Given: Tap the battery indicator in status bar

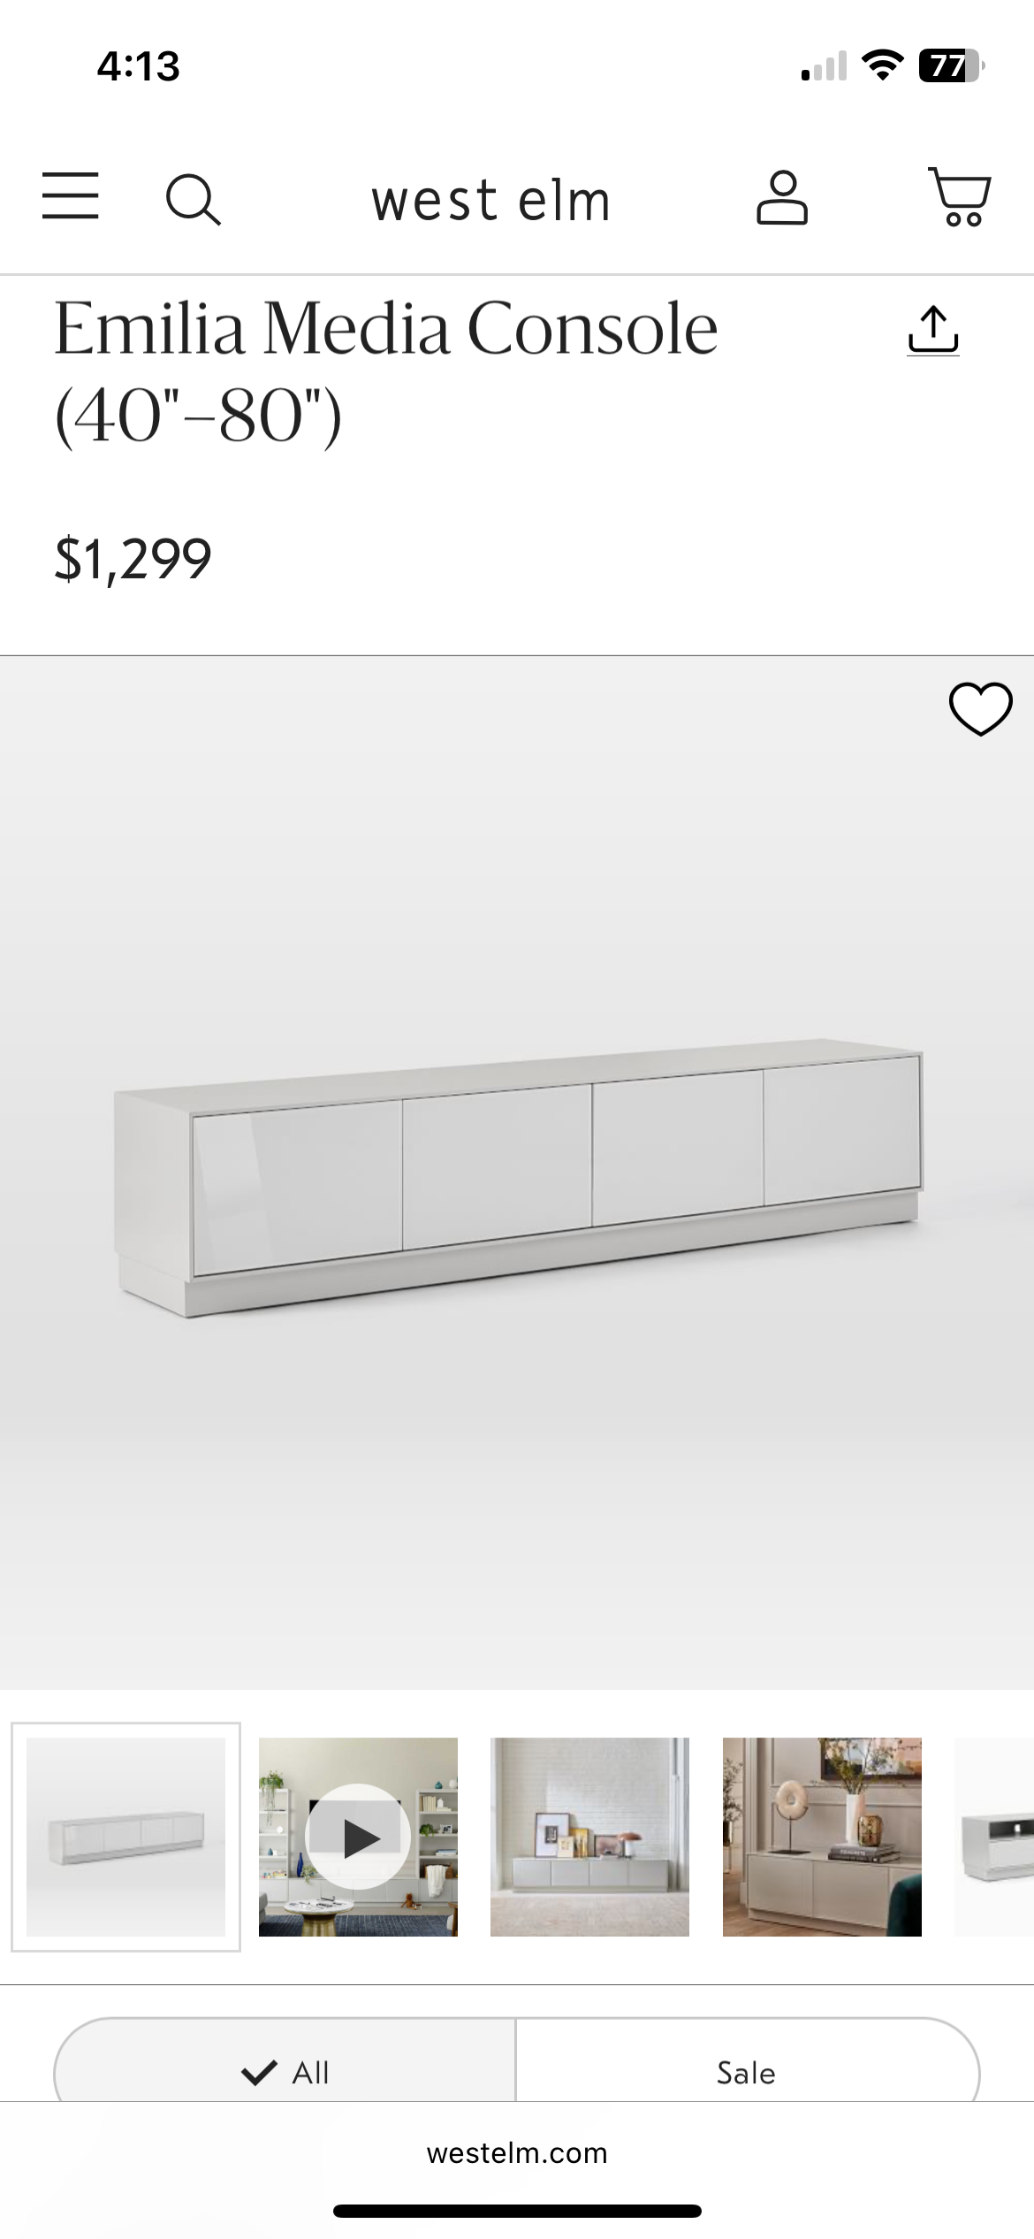Looking at the screenshot, I should click(952, 66).
